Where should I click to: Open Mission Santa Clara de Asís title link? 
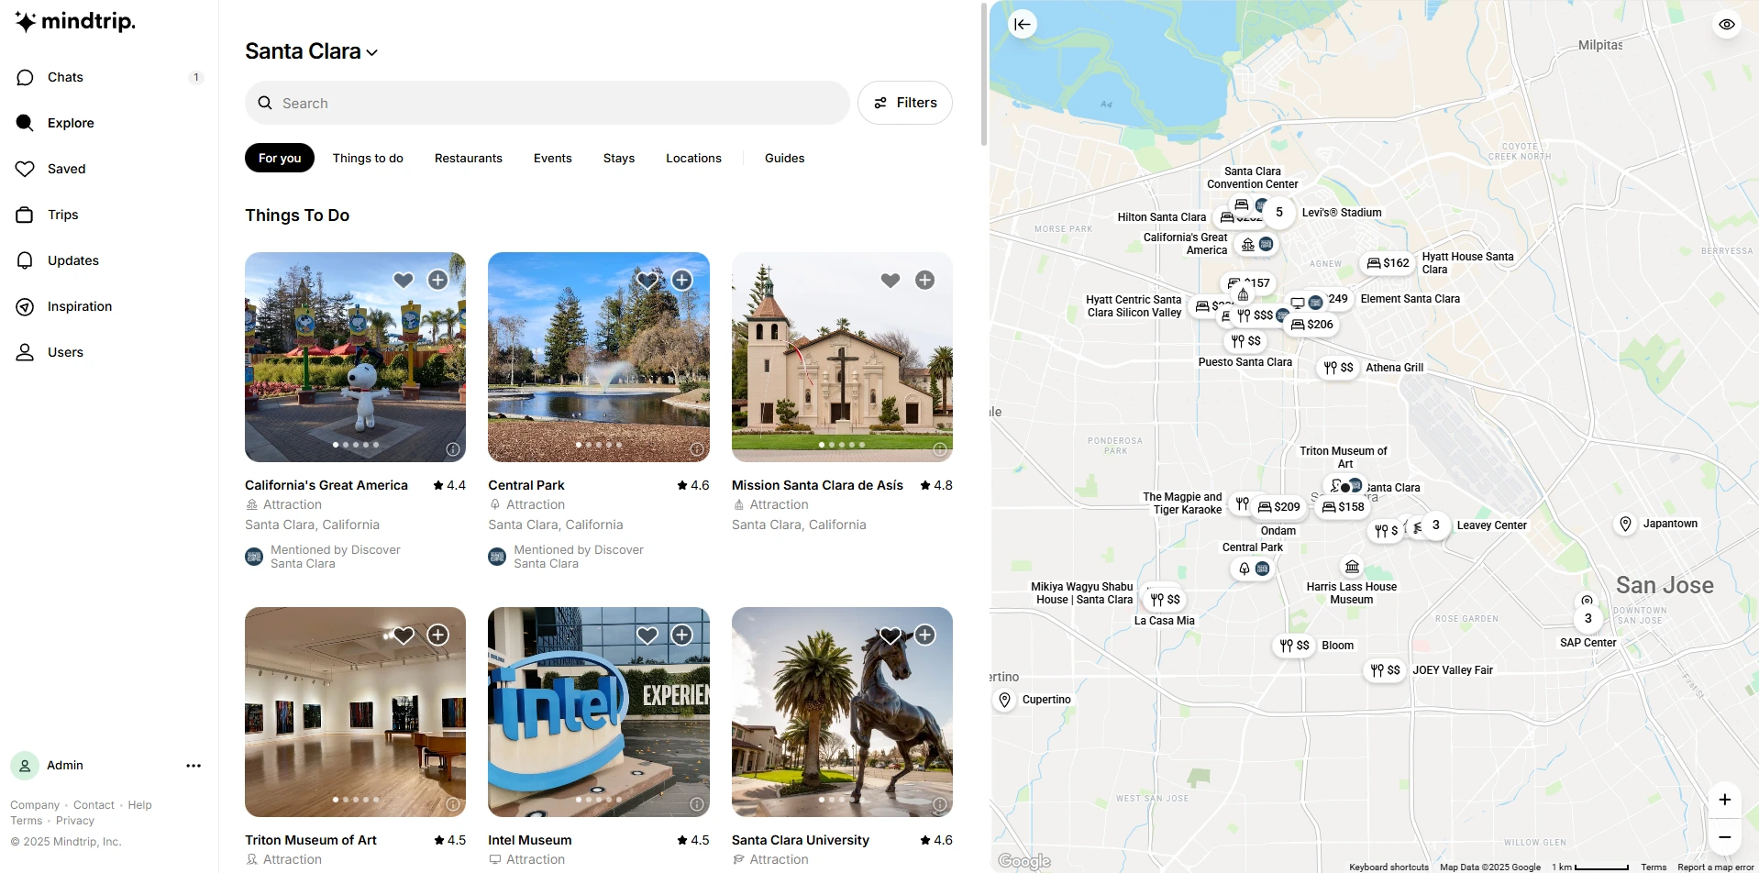(817, 485)
